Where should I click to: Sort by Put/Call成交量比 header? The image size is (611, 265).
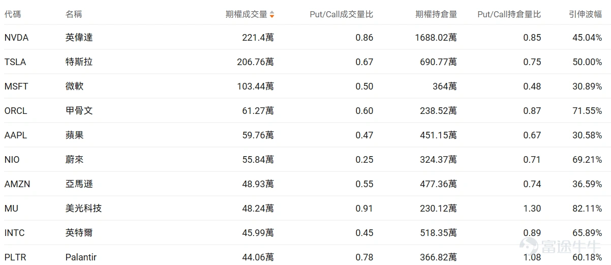(x=342, y=14)
